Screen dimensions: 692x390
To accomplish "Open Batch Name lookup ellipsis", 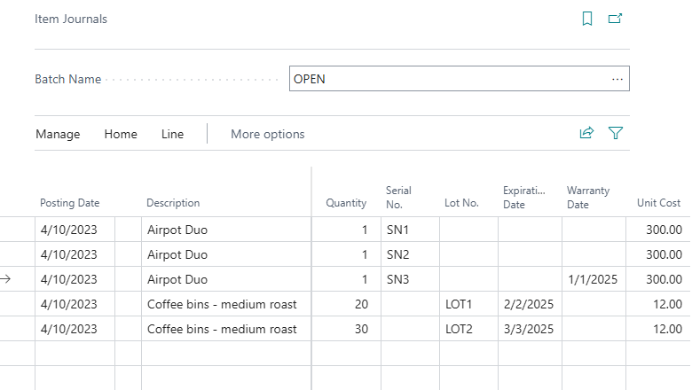I will click(x=617, y=79).
